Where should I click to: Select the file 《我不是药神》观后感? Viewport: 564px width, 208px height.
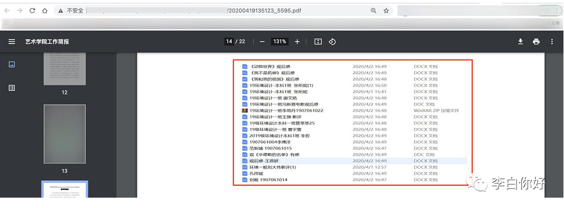click(x=272, y=73)
